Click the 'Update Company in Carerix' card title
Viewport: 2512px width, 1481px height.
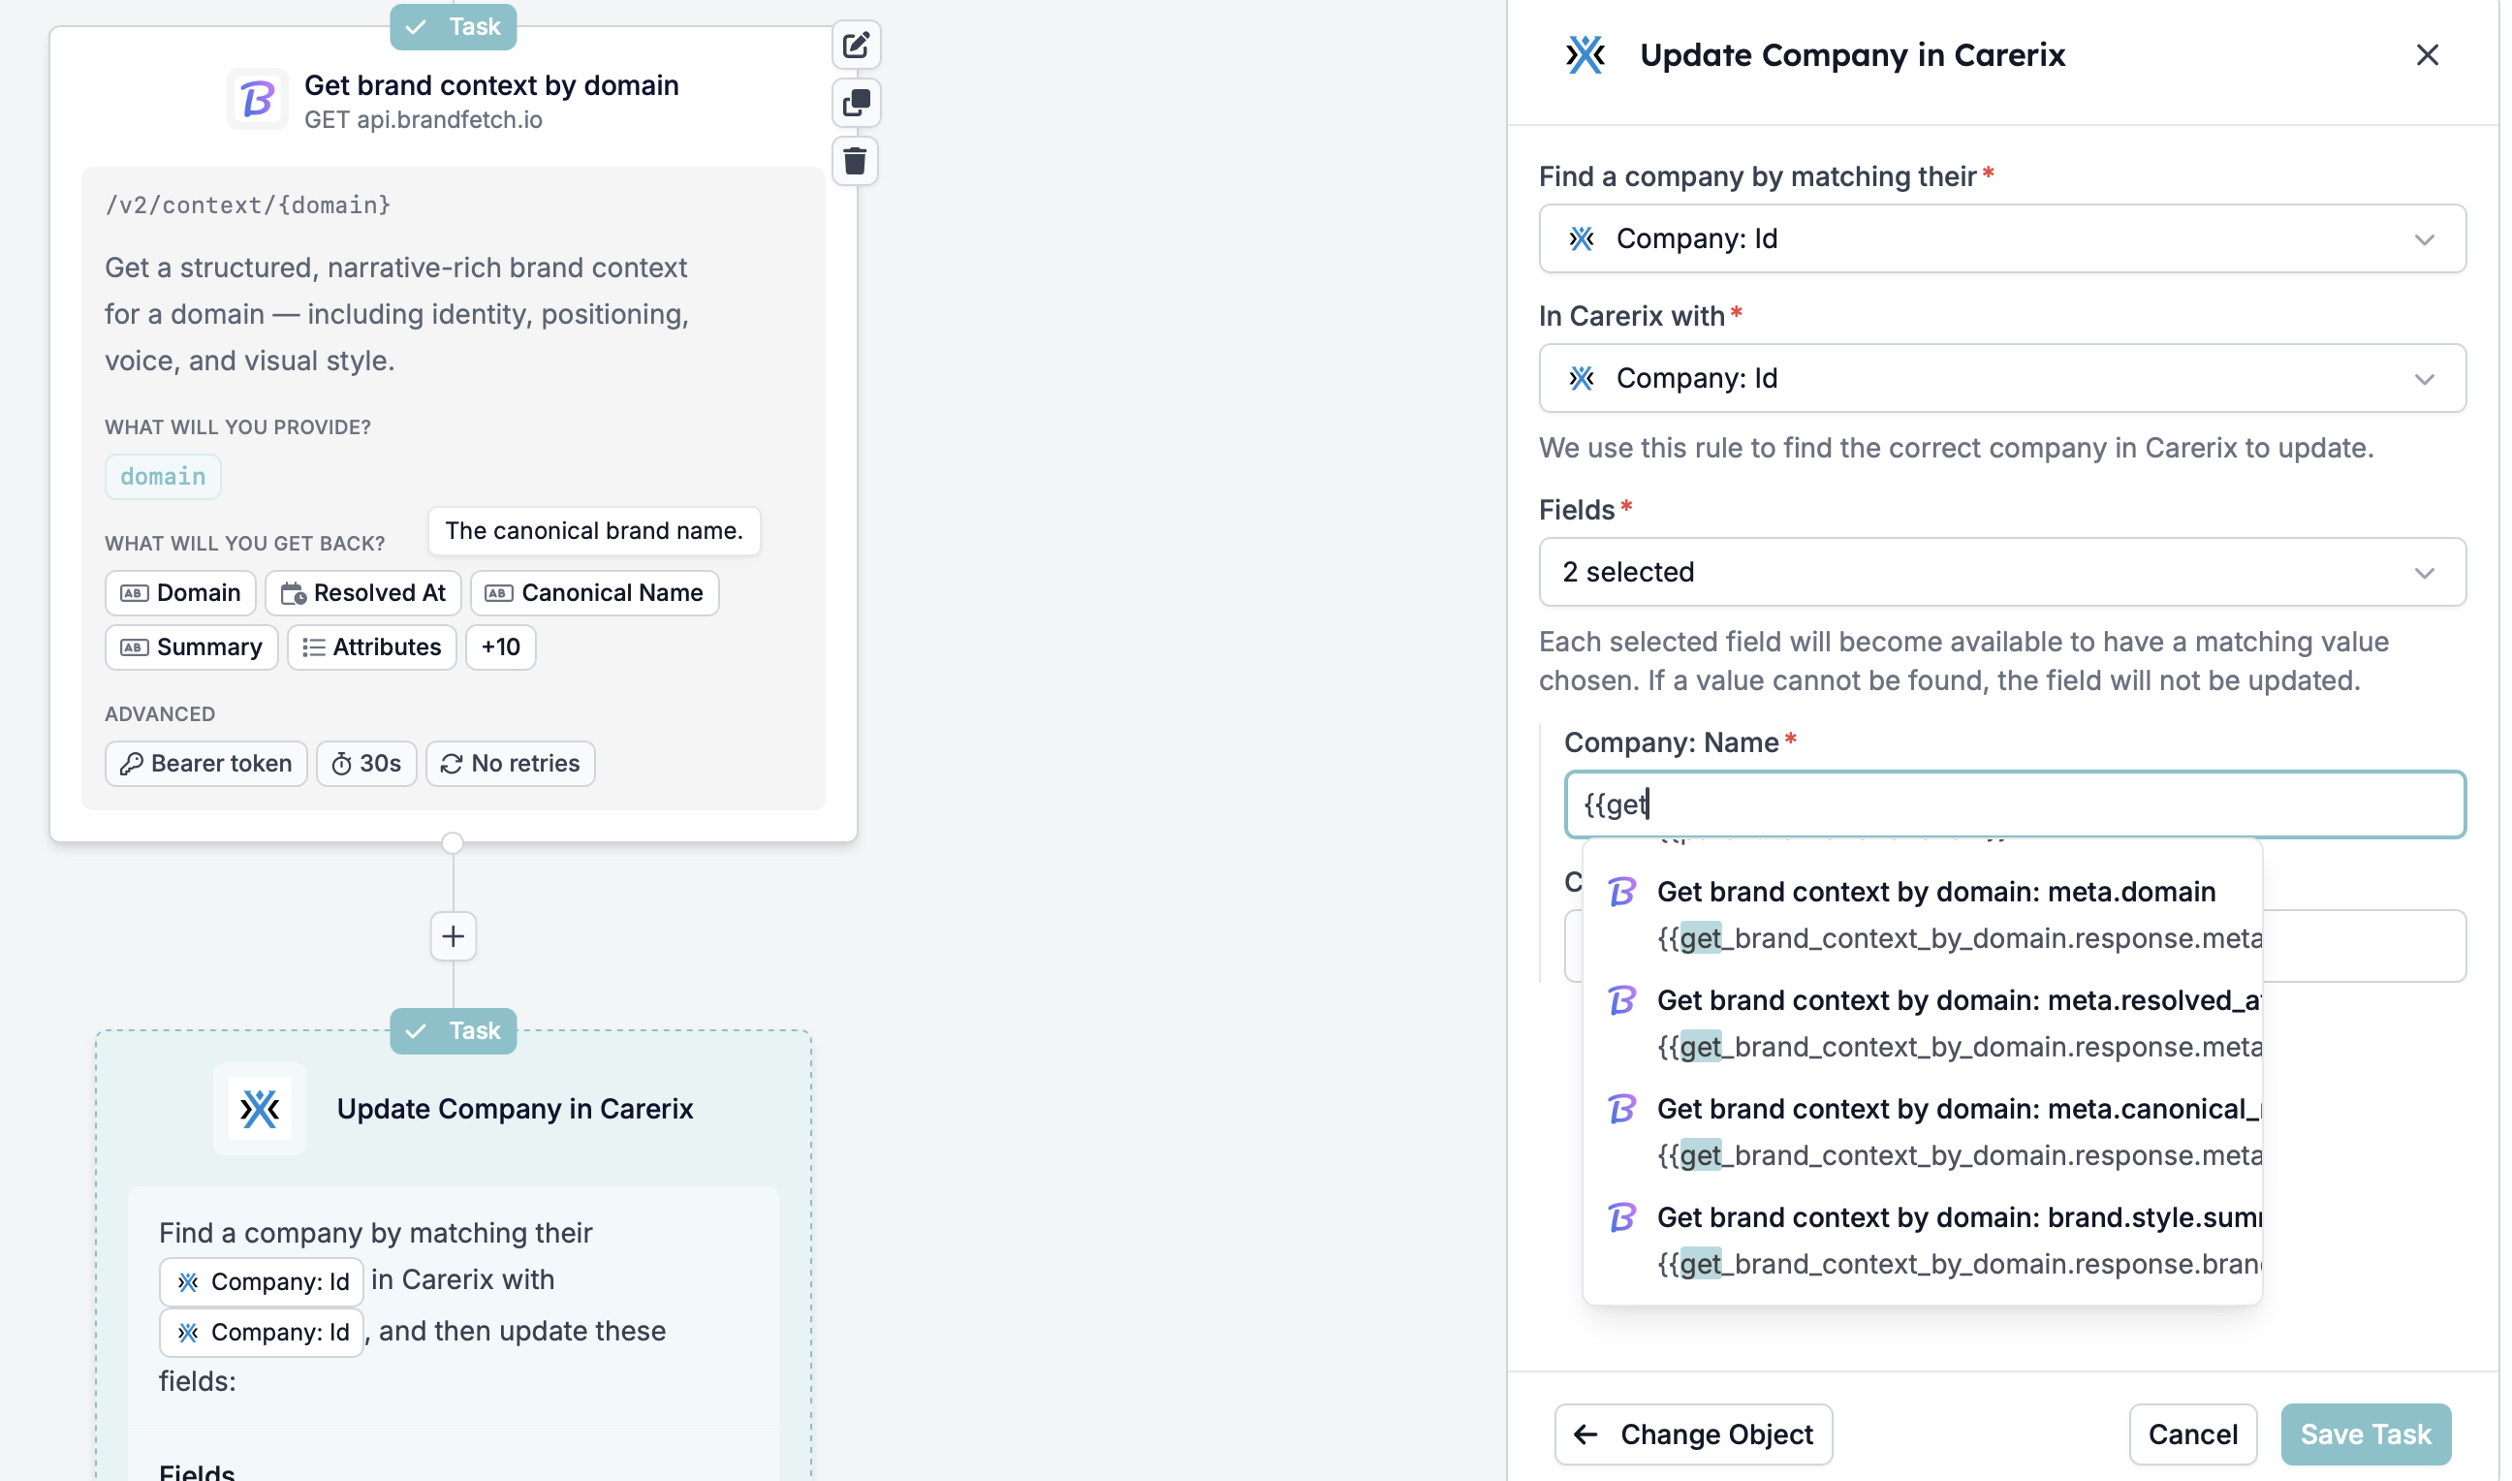(x=515, y=1109)
